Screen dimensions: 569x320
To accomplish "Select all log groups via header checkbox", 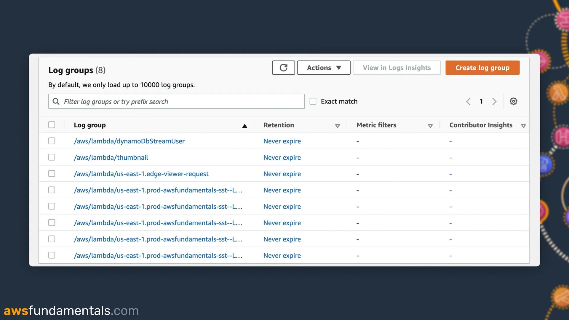I will (x=52, y=125).
